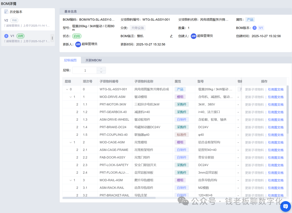Click the 产品 tag in root row

point(180,89)
